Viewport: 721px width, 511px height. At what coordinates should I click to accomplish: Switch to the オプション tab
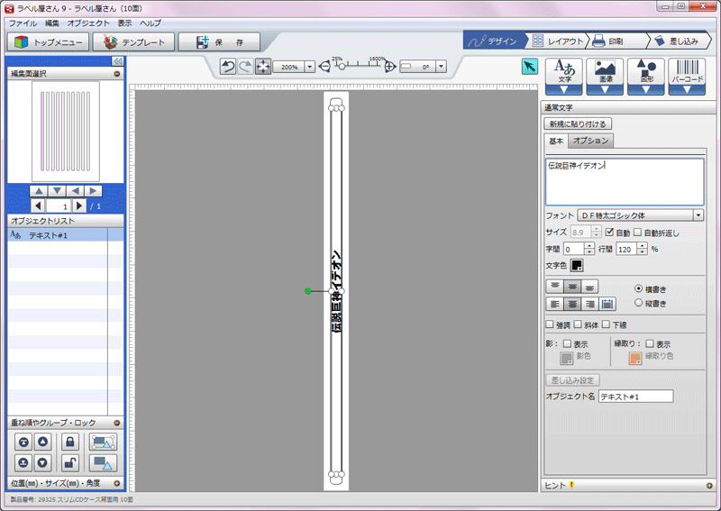click(x=590, y=141)
